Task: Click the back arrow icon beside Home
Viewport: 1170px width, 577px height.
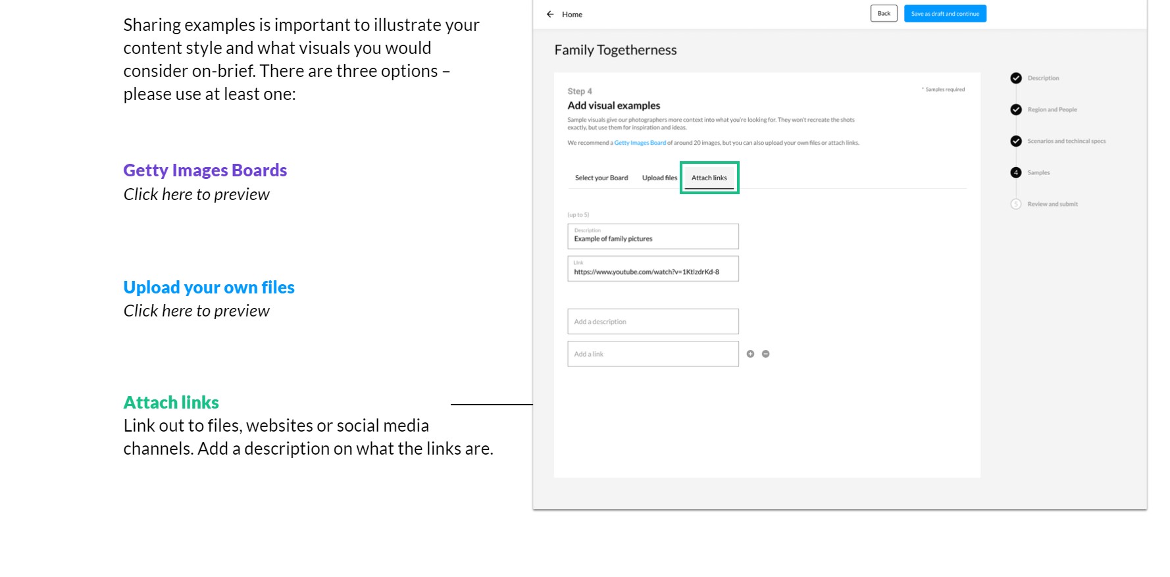Action: pyautogui.click(x=550, y=14)
